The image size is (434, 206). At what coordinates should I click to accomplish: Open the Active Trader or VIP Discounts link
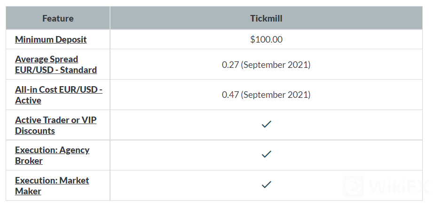pyautogui.click(x=55, y=125)
